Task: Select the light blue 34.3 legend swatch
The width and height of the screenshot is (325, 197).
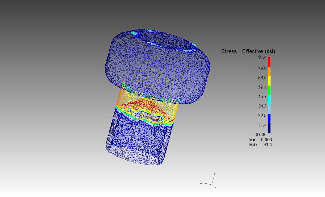Action: tap(269, 109)
